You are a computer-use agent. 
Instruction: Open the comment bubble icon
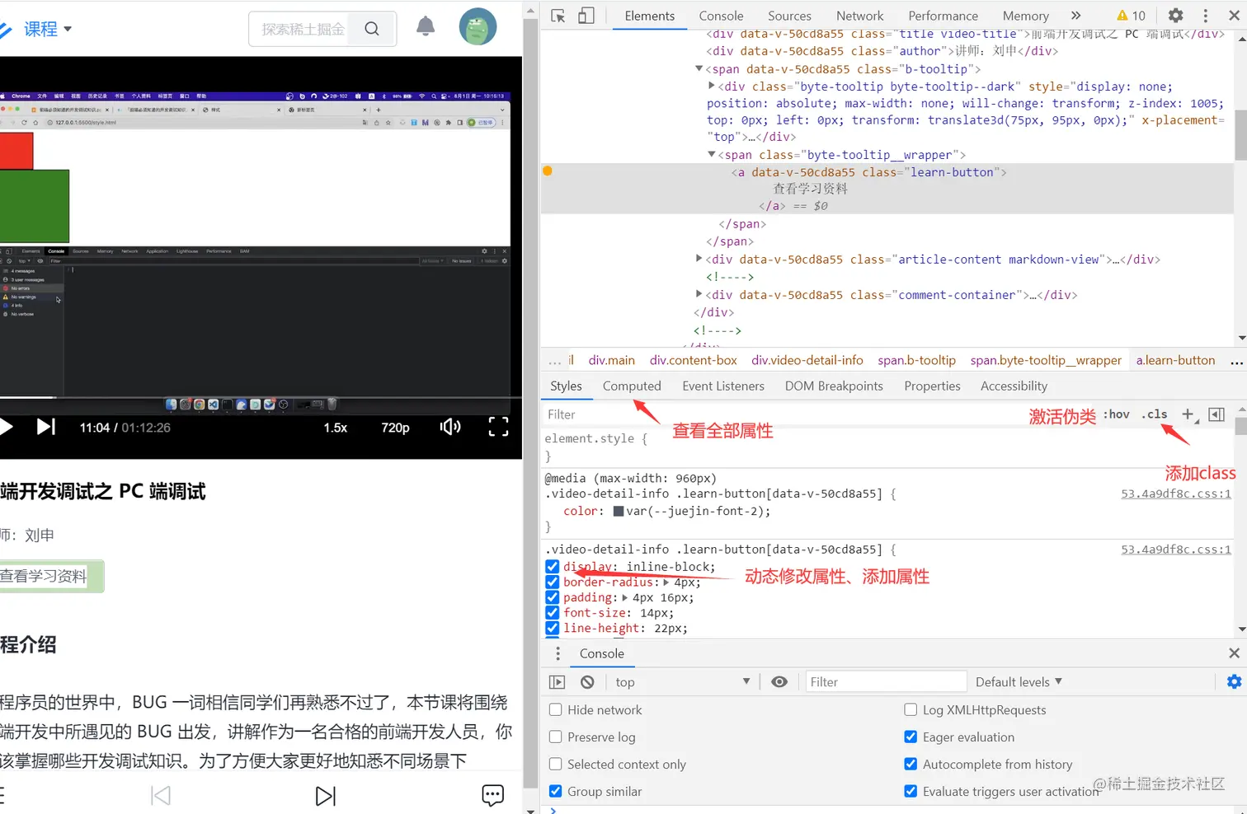point(492,795)
